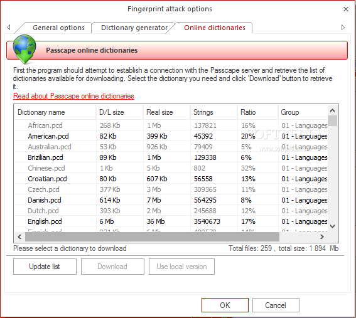
Task: Confirm with the OK button
Action: click(225, 305)
